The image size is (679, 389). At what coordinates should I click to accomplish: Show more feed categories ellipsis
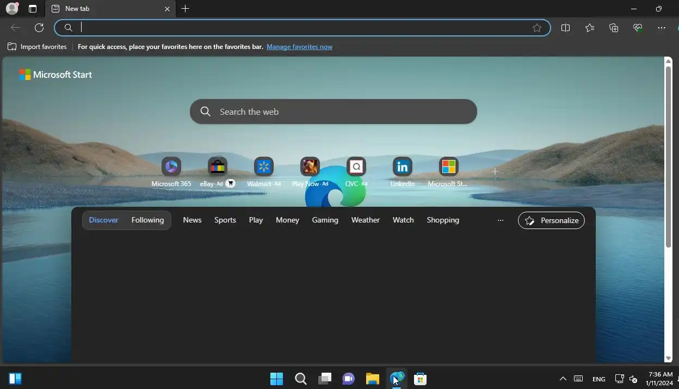501,220
